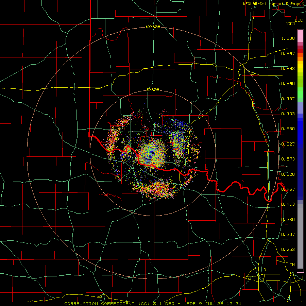
Task: Click the 9 JUL 25 12:31 timestamp
Action: (x=220, y=304)
